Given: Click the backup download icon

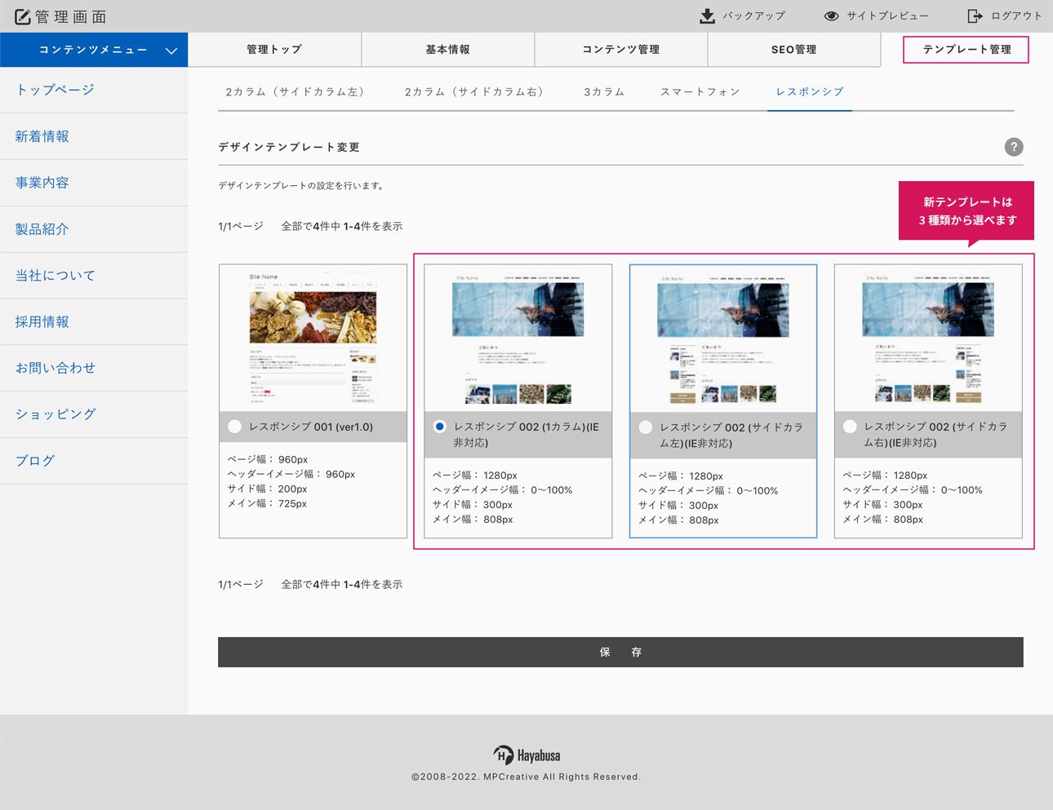Looking at the screenshot, I should [x=707, y=16].
